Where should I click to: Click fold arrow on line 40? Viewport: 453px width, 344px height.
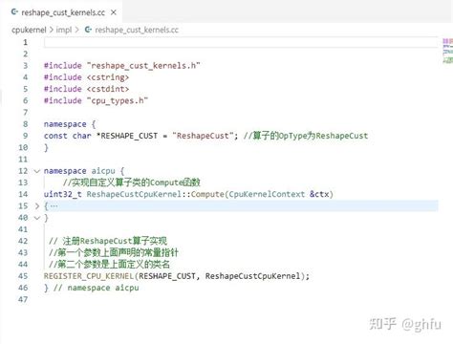pos(37,218)
